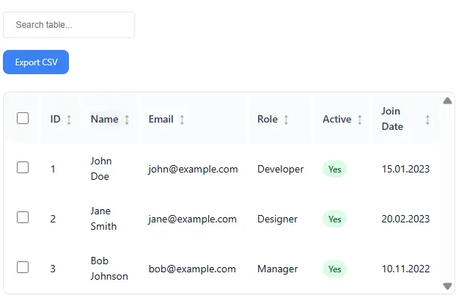Click the Active column sort arrows
The image size is (456, 298).
click(x=360, y=120)
